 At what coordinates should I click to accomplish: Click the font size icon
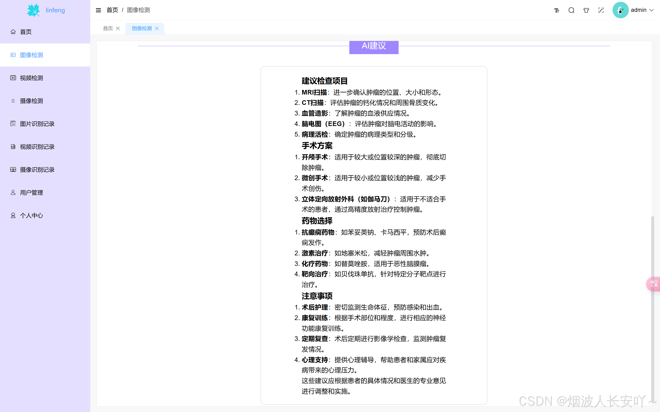pyautogui.click(x=556, y=10)
